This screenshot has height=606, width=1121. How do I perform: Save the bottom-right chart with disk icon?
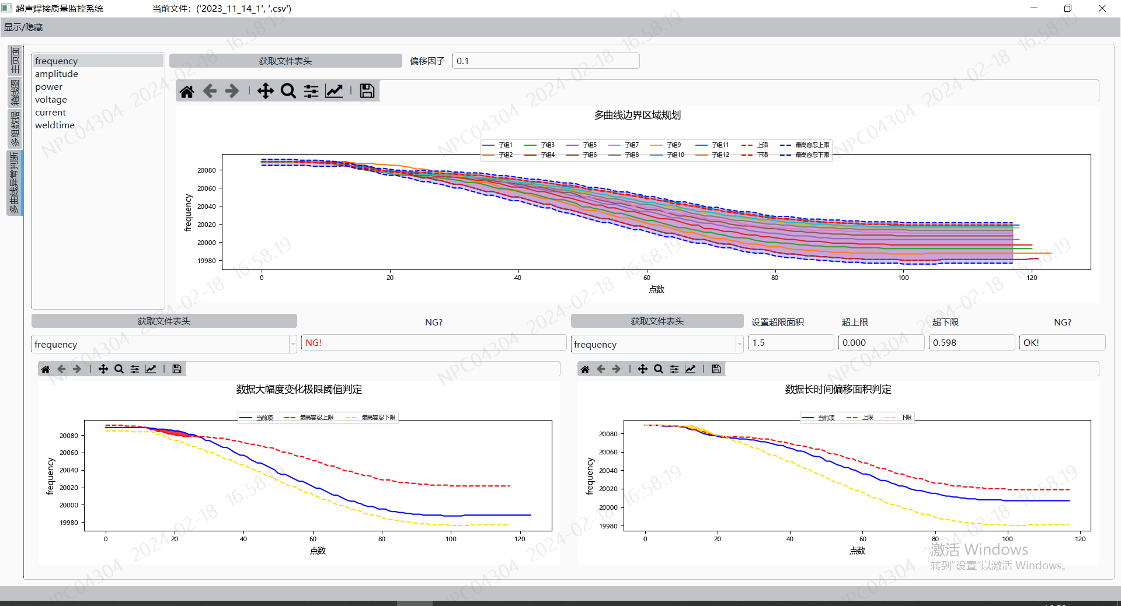coord(716,369)
